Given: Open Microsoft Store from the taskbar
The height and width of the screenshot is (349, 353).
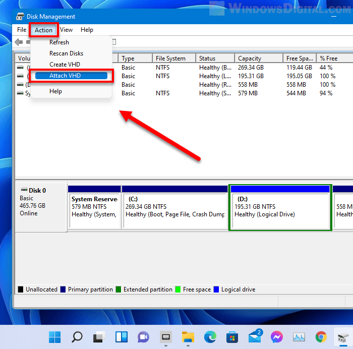Looking at the screenshot, I should [x=232, y=337].
